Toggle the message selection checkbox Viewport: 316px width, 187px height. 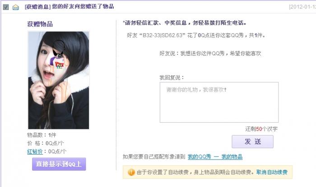pos(6,7)
